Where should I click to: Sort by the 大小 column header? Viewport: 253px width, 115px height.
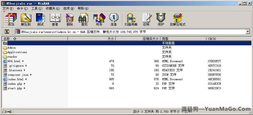92,39
